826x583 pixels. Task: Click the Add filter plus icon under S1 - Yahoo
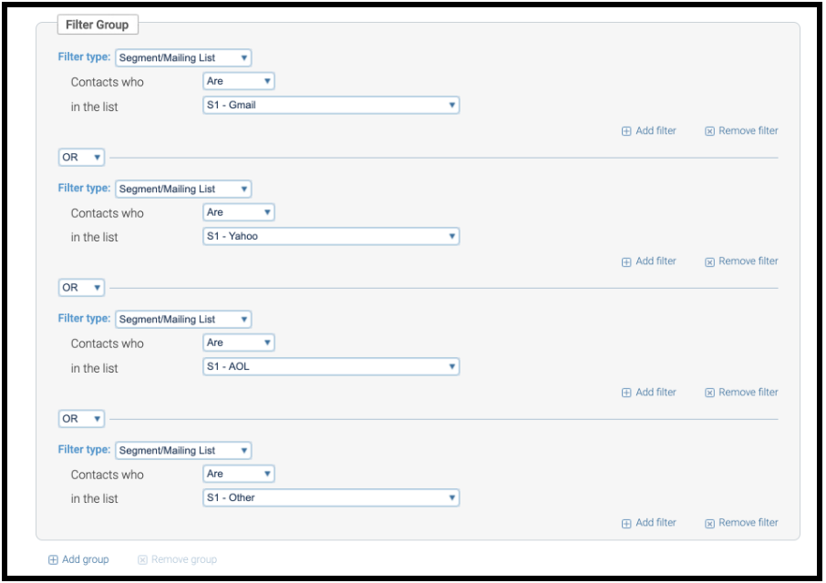tap(625, 262)
